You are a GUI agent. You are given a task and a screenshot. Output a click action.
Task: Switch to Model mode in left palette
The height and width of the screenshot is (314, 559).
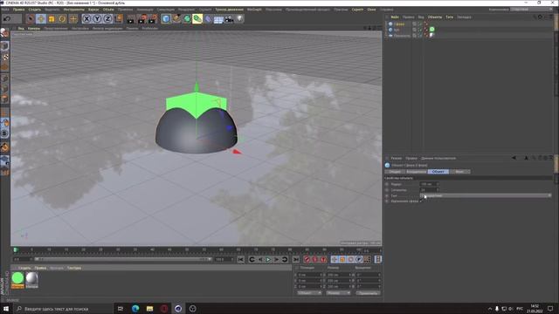click(x=4, y=46)
